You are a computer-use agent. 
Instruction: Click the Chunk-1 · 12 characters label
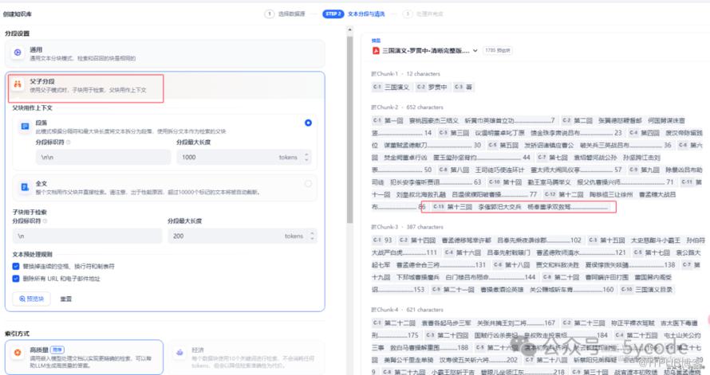406,73
